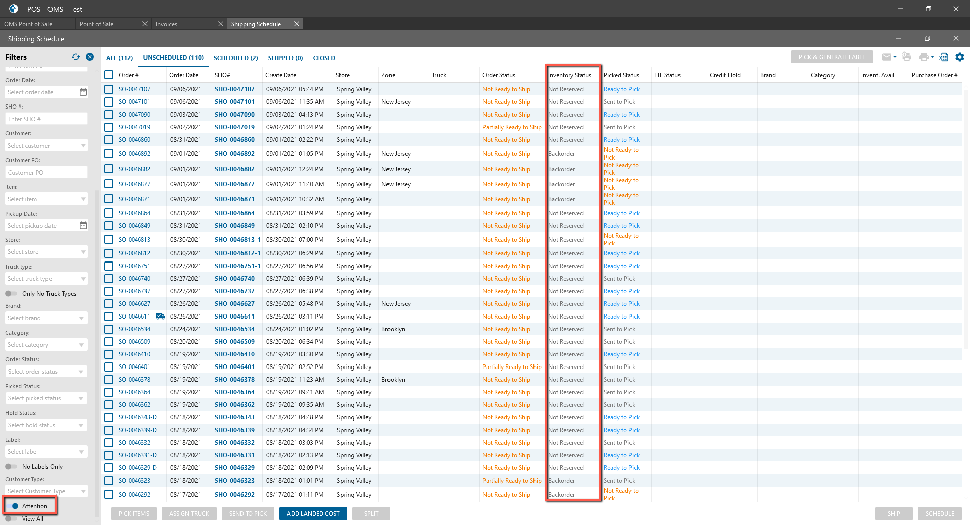Open order link SO-0047101

[134, 102]
